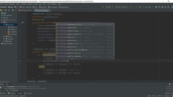Open the AVD Manager device icon

coord(165,7)
